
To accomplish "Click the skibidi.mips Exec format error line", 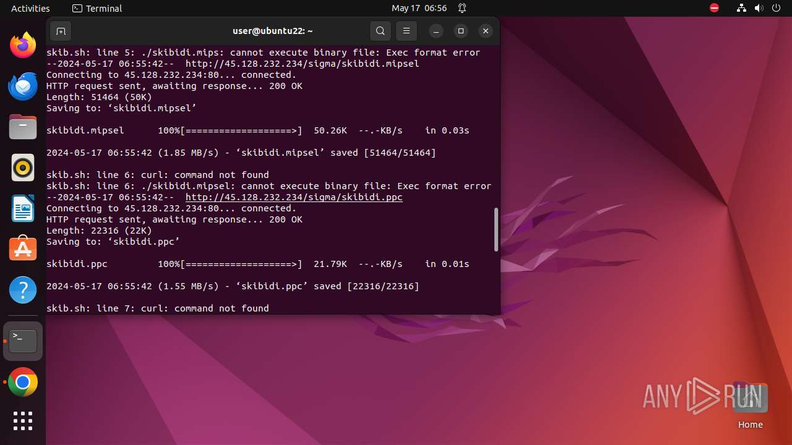I will point(264,53).
